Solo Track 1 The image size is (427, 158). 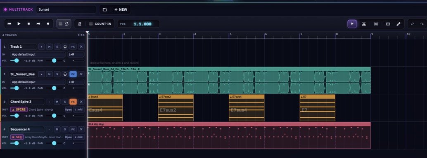click(x=57, y=46)
